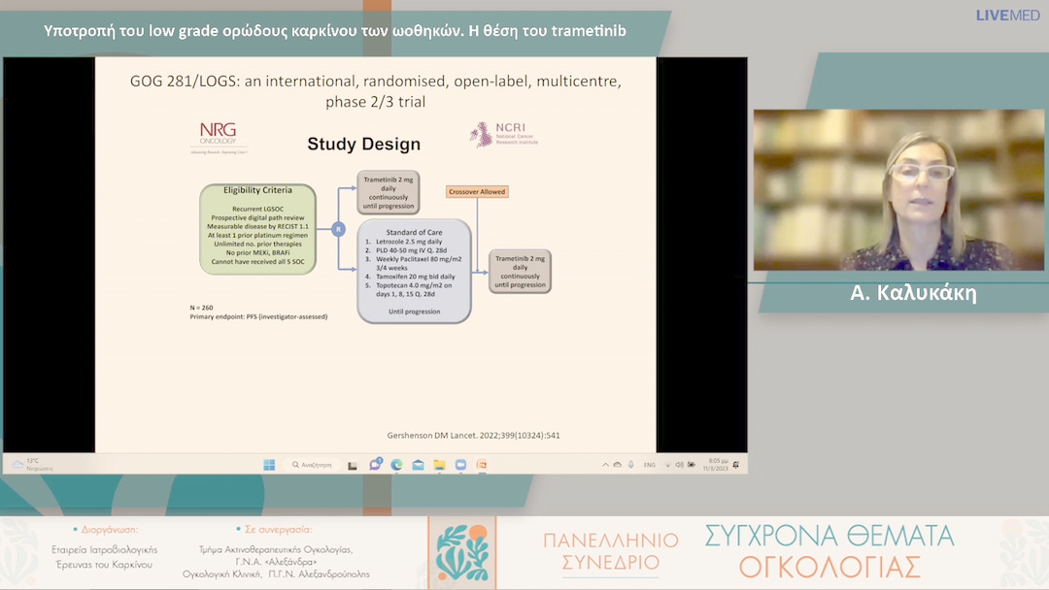Click the NCRI logo on the slide
The image size is (1049, 590).
pyautogui.click(x=504, y=134)
